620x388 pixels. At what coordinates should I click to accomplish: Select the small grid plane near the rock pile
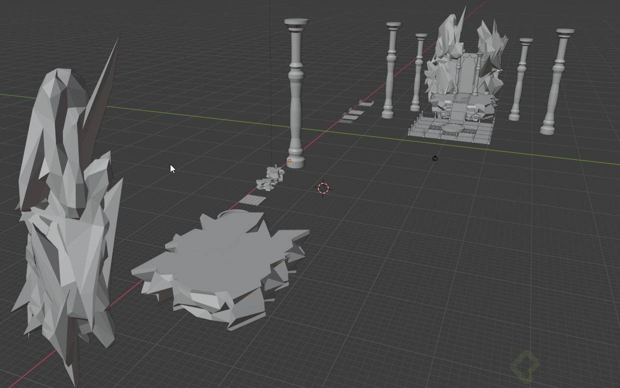click(254, 200)
